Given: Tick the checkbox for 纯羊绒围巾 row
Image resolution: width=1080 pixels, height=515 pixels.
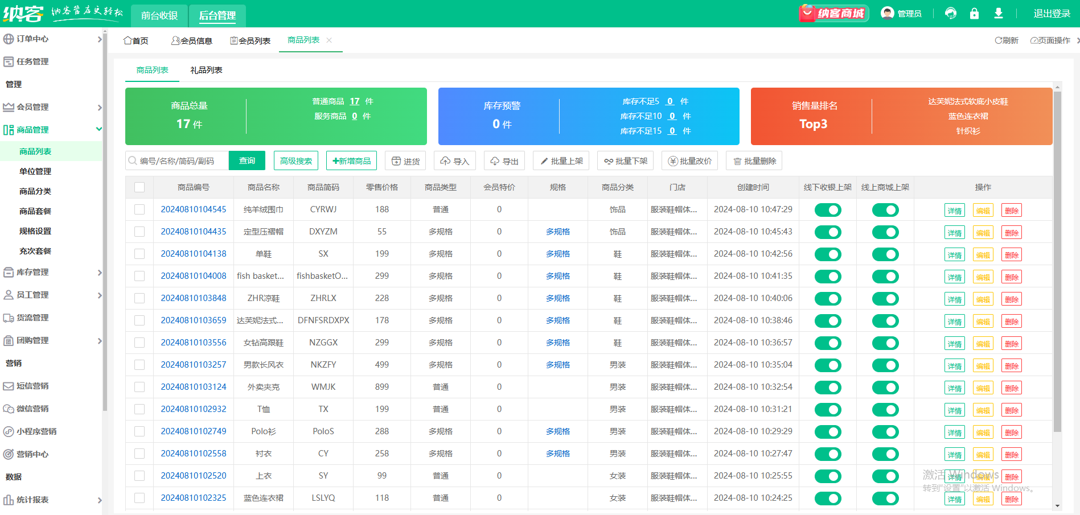Looking at the screenshot, I should tap(139, 209).
